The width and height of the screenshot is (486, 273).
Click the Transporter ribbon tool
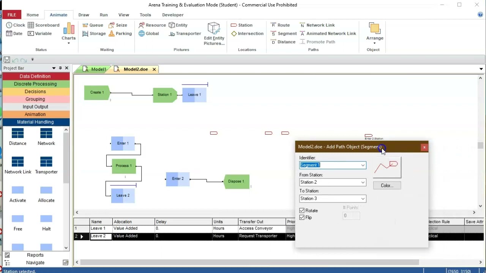(x=185, y=33)
